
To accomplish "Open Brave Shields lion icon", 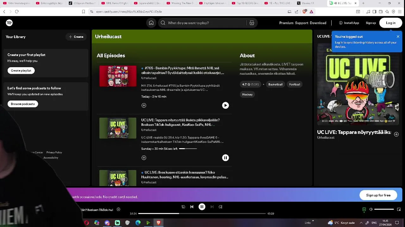I will (x=304, y=12).
